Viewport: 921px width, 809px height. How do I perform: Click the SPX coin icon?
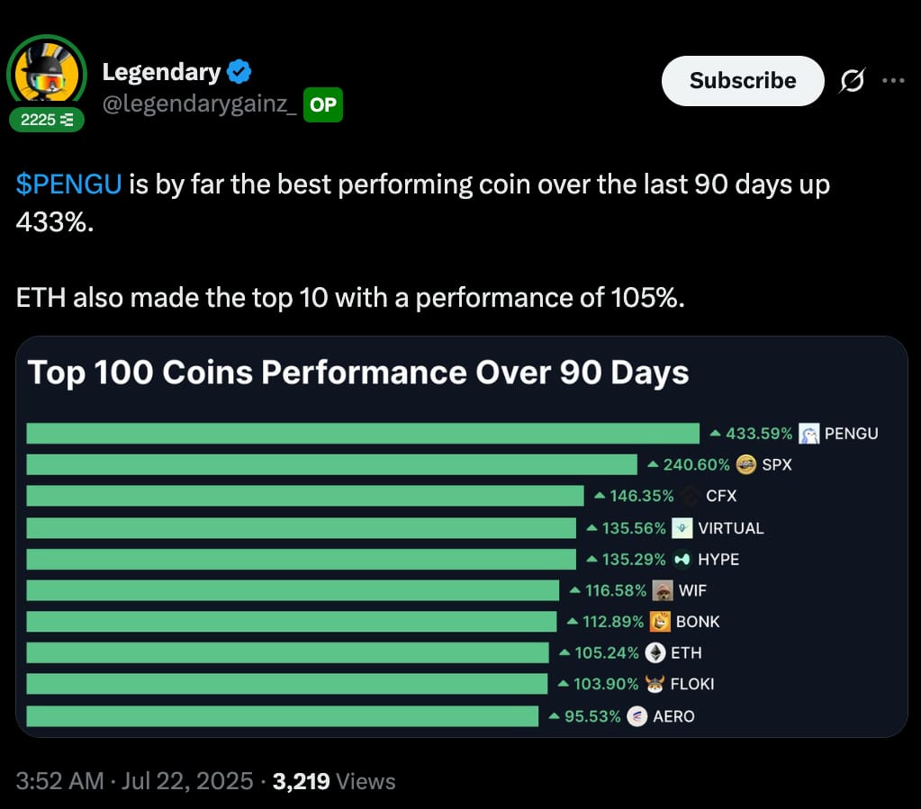(746, 464)
